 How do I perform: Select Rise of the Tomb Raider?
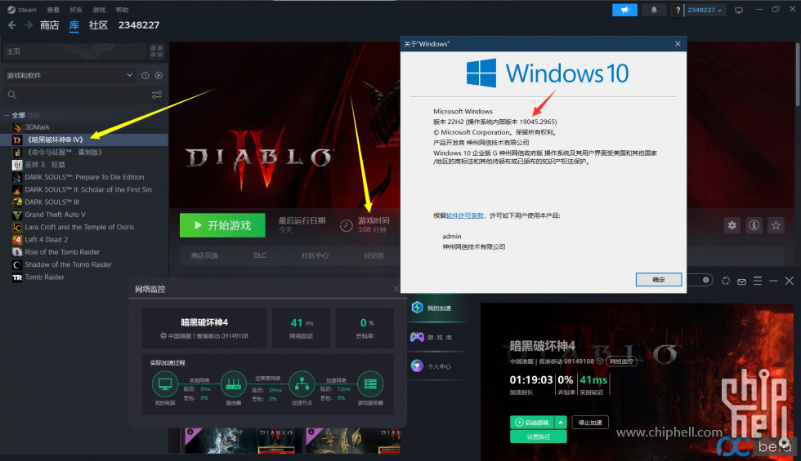84,252
